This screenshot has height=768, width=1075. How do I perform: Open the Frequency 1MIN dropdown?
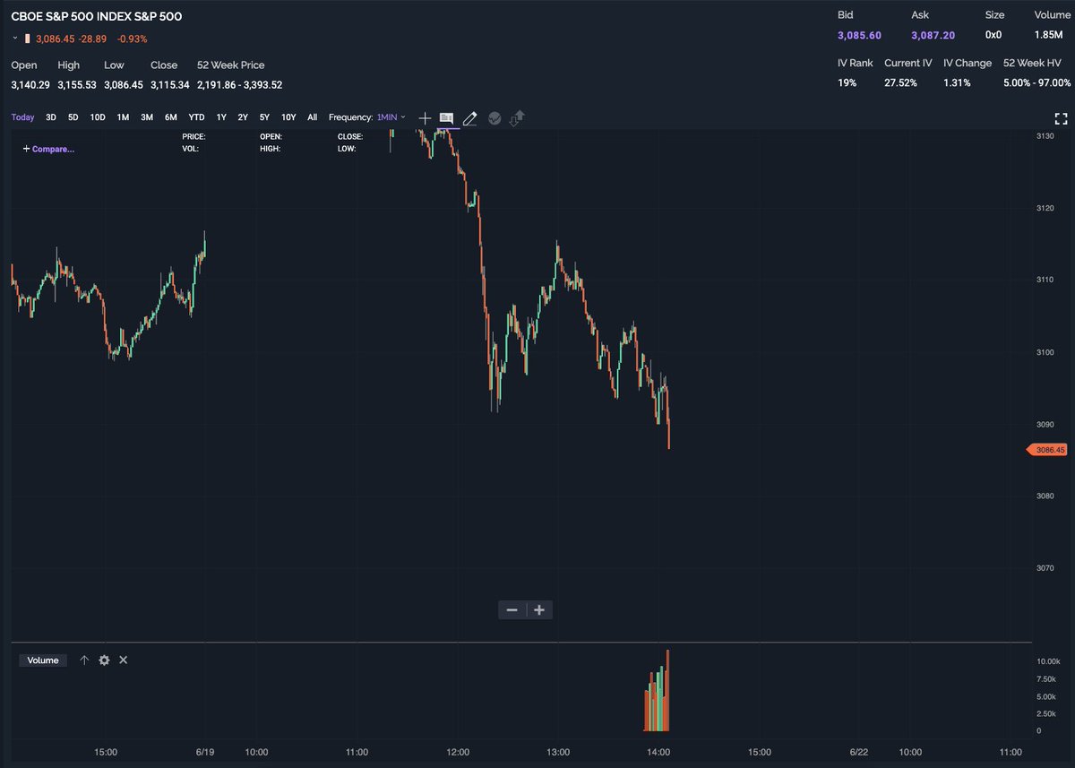pos(391,117)
